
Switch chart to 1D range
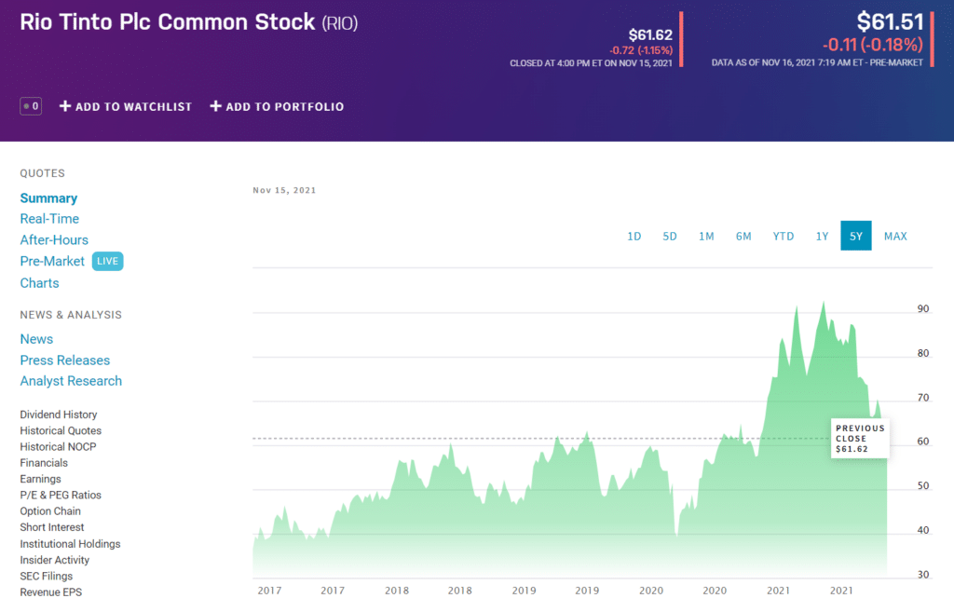coord(634,236)
